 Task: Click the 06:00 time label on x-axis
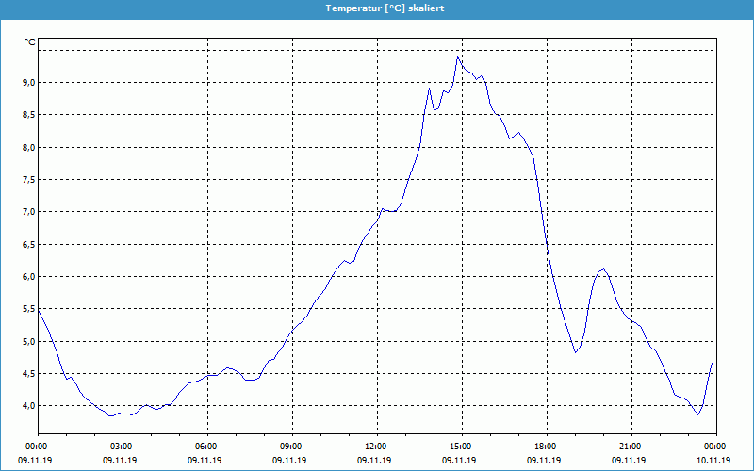(206, 447)
